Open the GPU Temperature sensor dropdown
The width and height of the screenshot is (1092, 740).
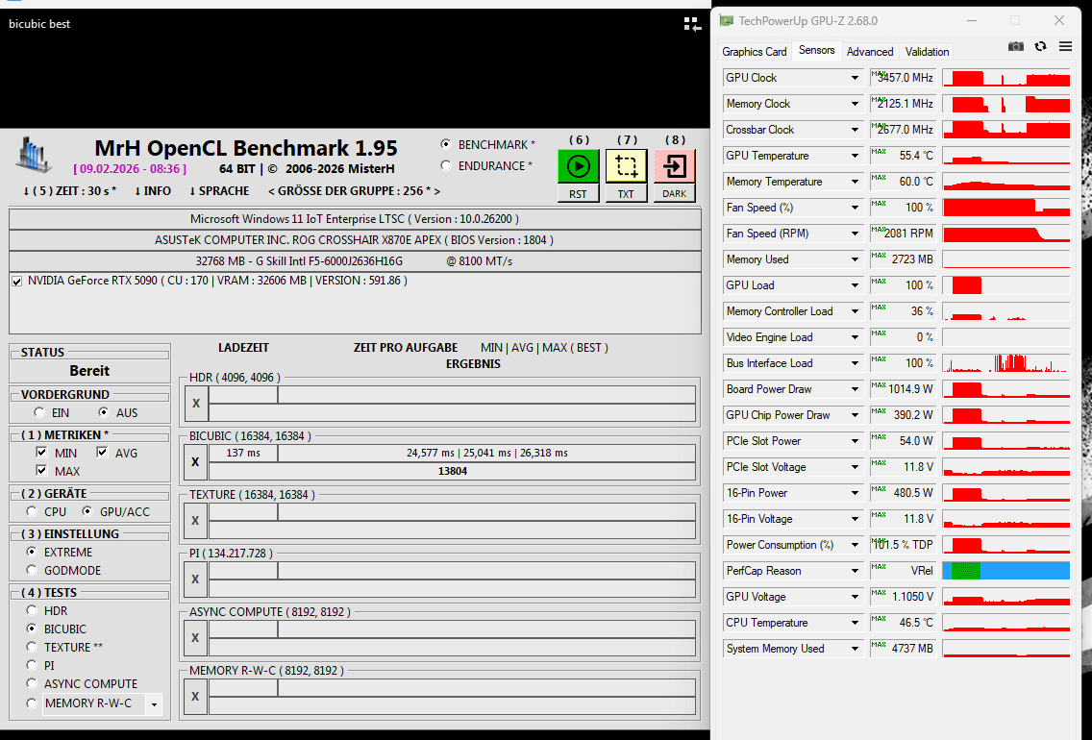855,156
